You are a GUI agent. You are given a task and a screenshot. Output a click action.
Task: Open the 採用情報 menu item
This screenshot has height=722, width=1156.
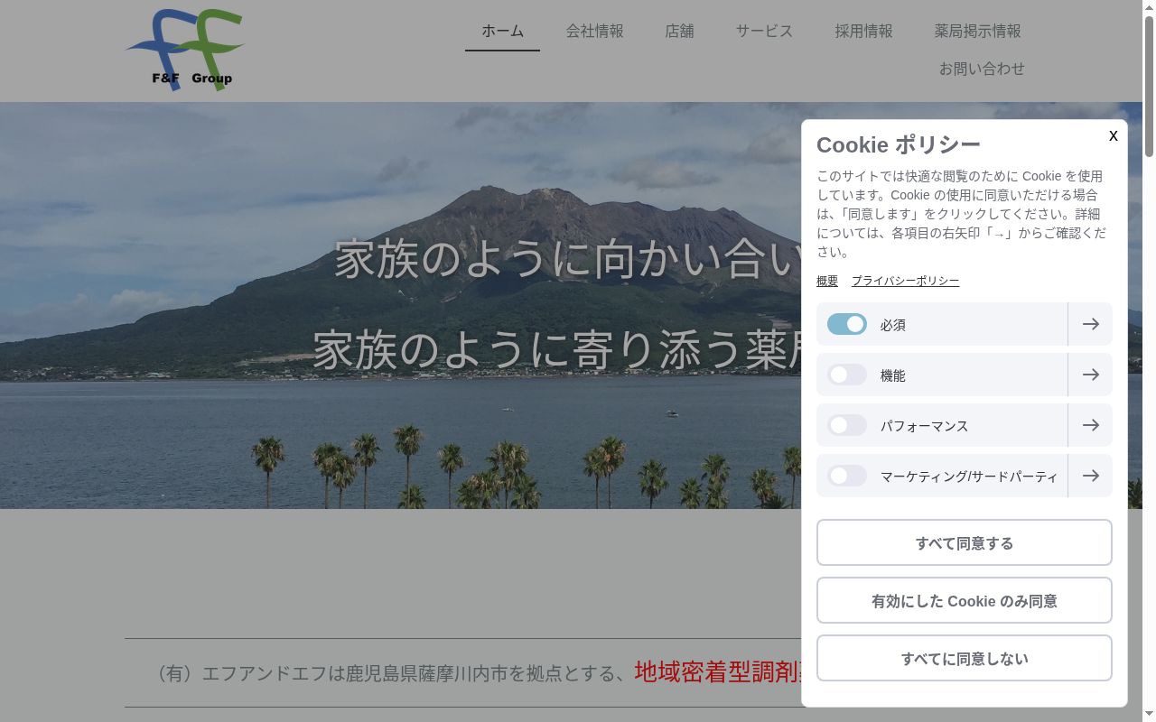click(863, 31)
